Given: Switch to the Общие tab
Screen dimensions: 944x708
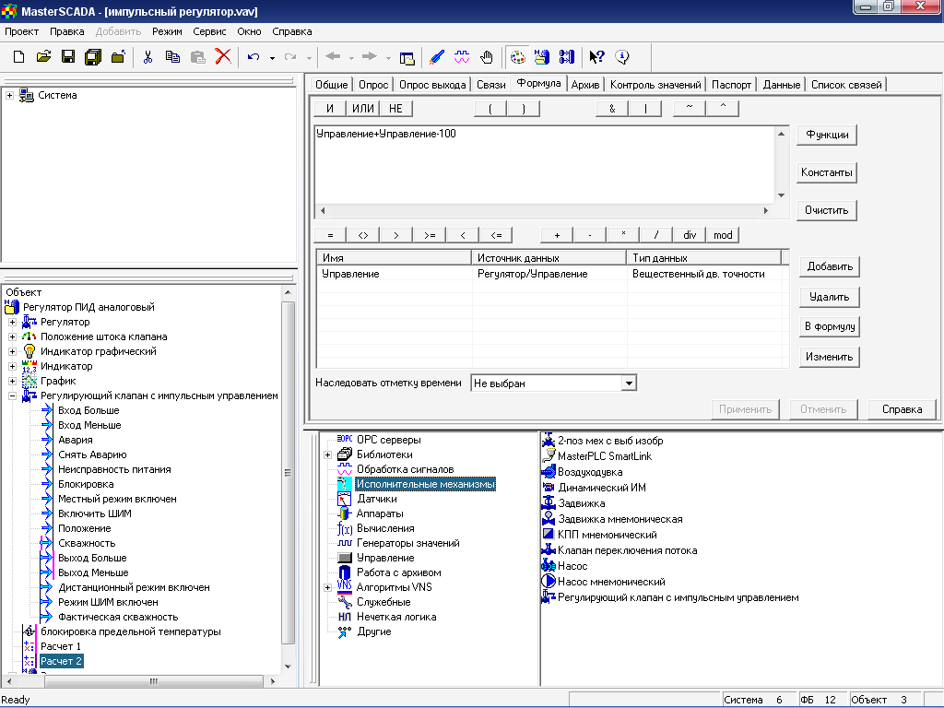Looking at the screenshot, I should 331,84.
